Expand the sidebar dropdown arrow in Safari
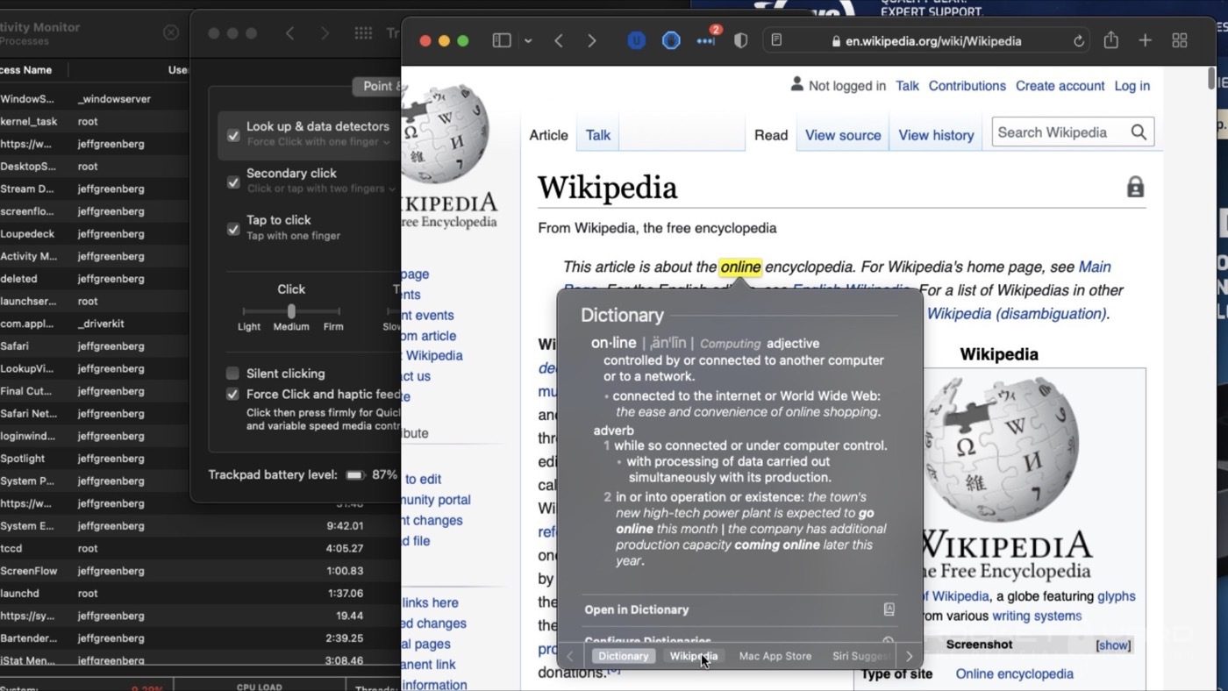The width and height of the screenshot is (1228, 691). click(528, 41)
